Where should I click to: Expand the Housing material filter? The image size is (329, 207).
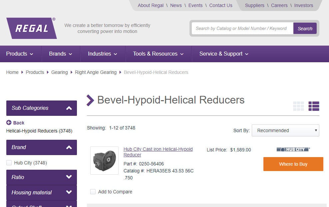pyautogui.click(x=42, y=192)
